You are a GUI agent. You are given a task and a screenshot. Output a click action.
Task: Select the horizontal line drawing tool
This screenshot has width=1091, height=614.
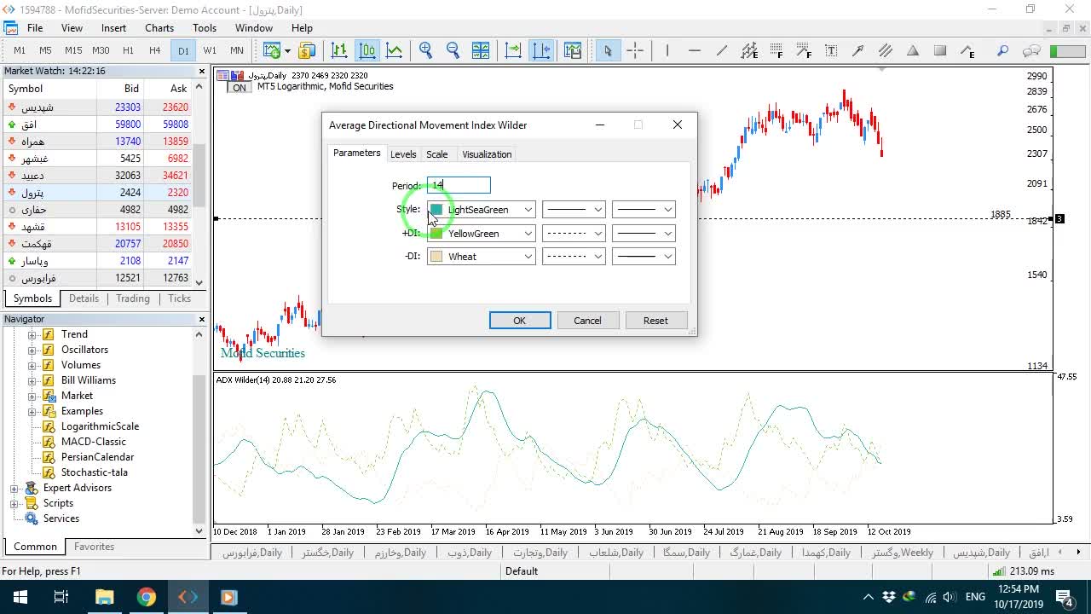pyautogui.click(x=695, y=50)
